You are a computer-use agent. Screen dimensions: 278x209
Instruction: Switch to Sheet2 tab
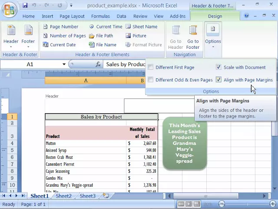point(64,196)
